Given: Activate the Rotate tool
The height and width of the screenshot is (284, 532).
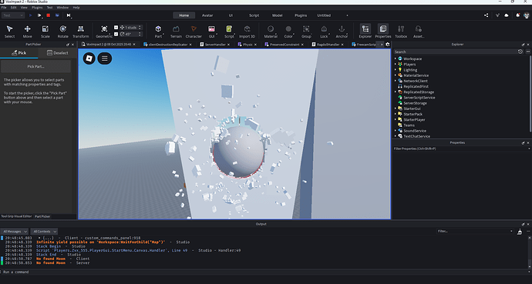Looking at the screenshot, I should [62, 32].
